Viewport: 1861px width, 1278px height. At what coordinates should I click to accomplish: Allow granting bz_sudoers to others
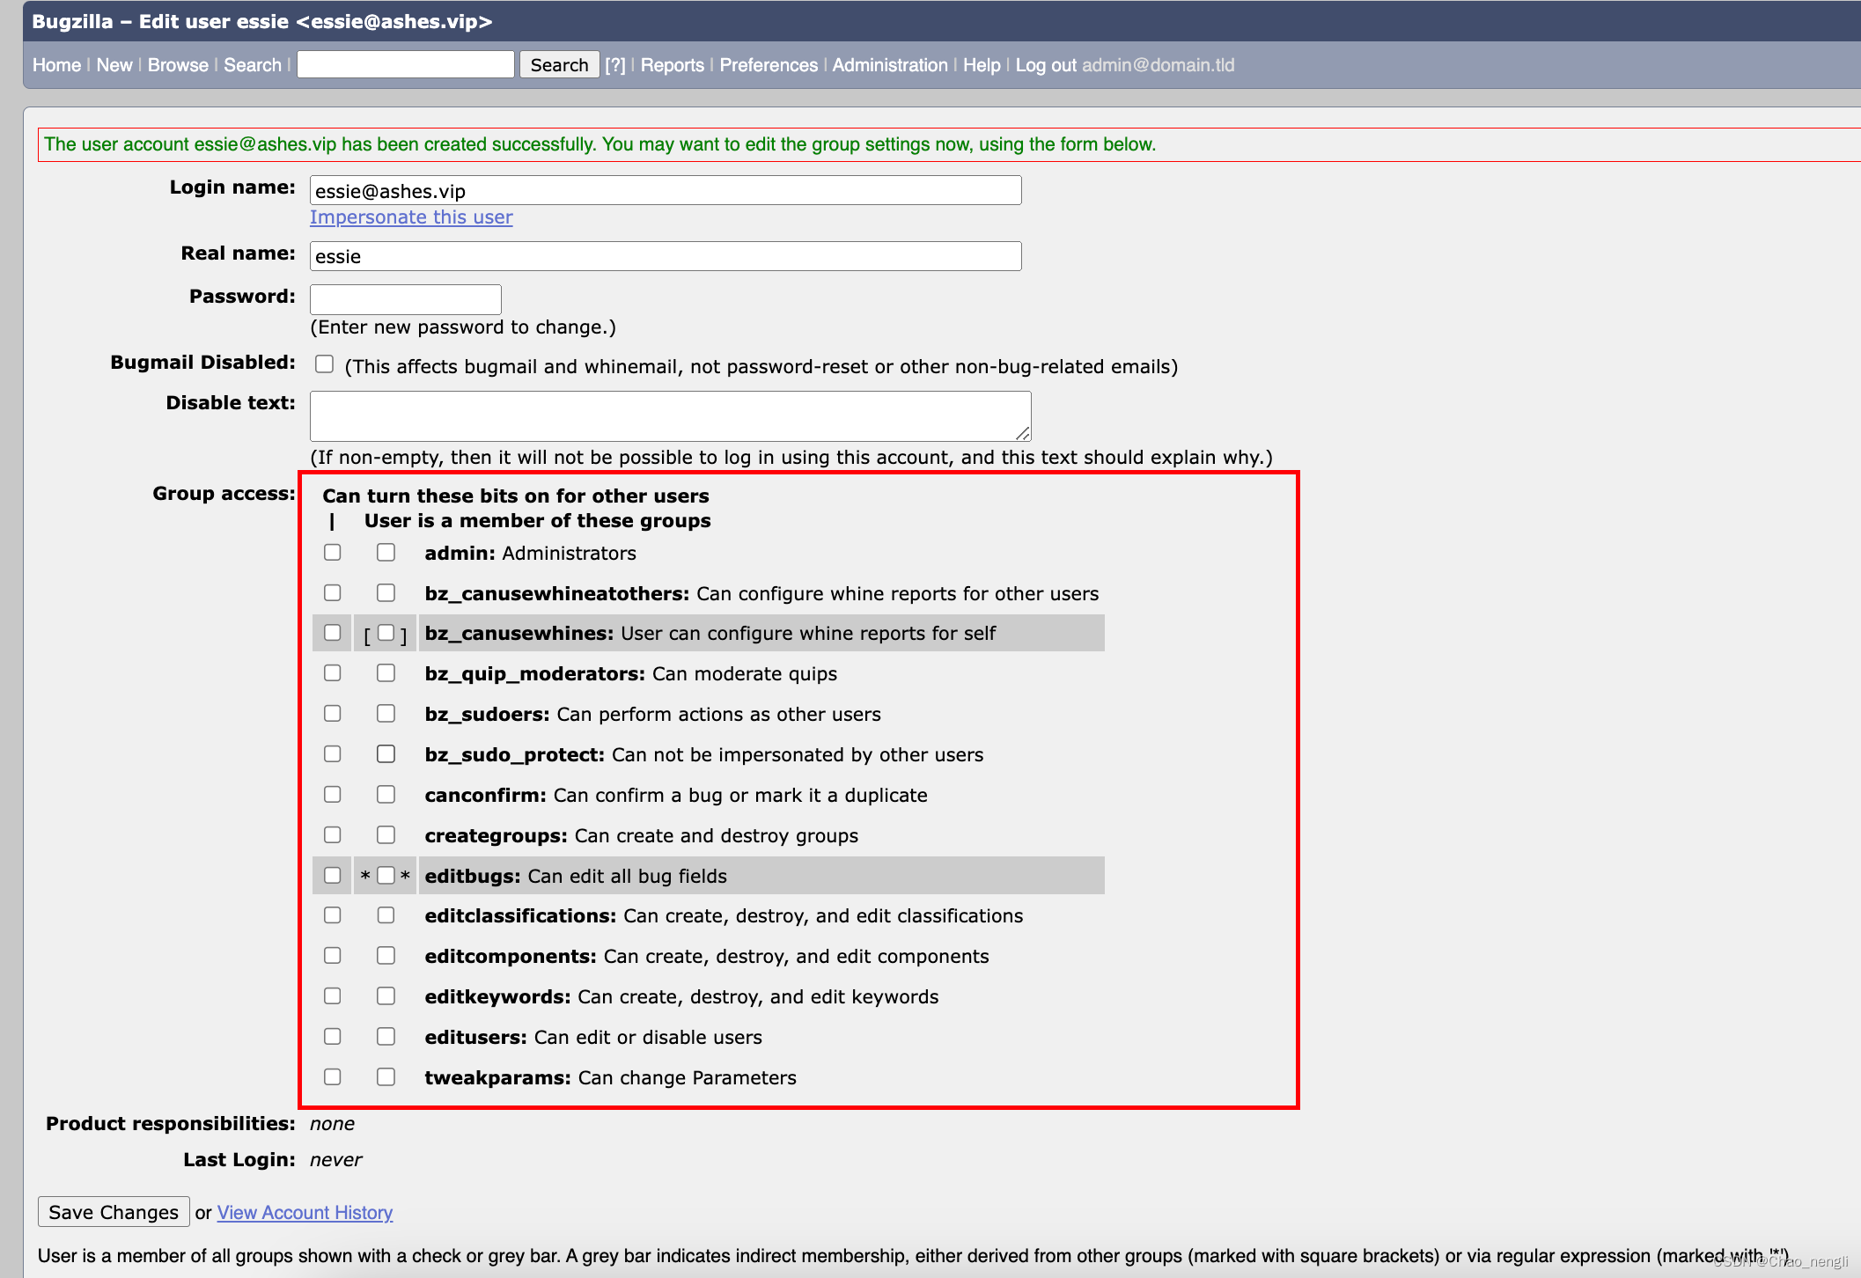tap(333, 714)
